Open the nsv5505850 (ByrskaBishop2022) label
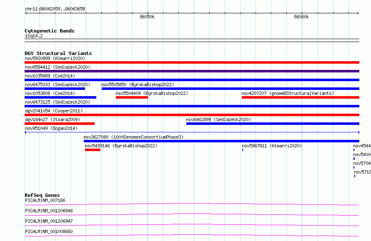 [138, 84]
